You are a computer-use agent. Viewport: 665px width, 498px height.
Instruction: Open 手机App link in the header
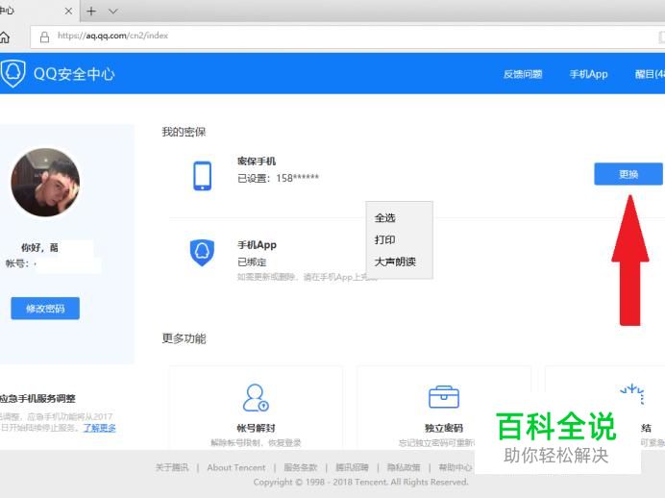click(x=588, y=74)
